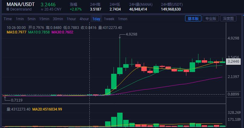The image size is (244, 128).
Task: Switch to the 1hour interval
Action: [71, 19]
